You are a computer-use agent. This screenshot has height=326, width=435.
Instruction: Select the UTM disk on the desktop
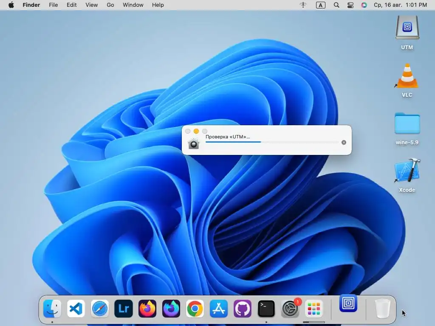pos(407,33)
